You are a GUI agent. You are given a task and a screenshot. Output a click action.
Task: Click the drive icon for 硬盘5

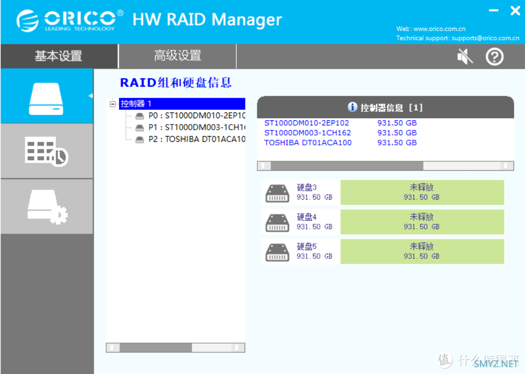277,252
